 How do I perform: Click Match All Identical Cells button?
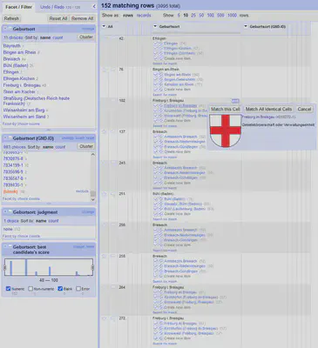click(x=268, y=109)
